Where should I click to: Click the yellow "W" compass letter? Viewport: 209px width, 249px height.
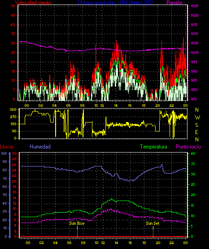click(x=197, y=118)
